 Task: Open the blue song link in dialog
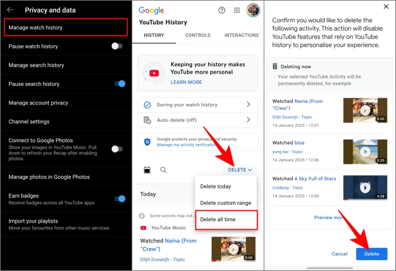pyautogui.click(x=299, y=142)
